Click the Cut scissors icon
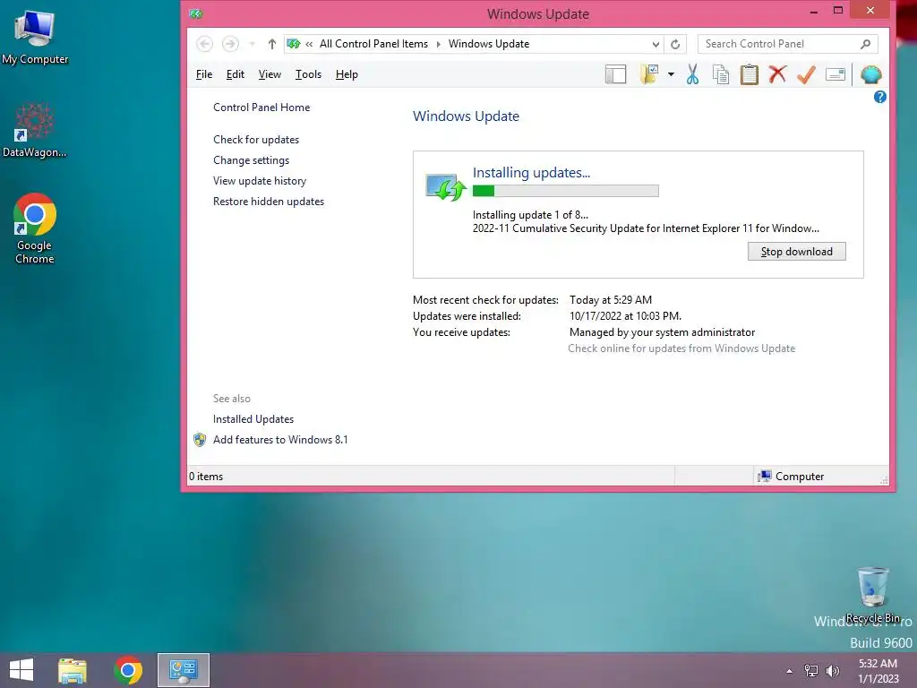Image resolution: width=917 pixels, height=688 pixels. coord(692,74)
